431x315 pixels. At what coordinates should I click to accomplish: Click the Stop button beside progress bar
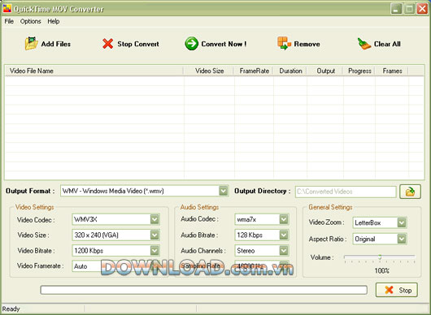click(x=397, y=290)
